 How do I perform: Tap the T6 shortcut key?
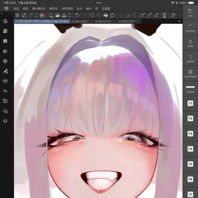coord(190,179)
